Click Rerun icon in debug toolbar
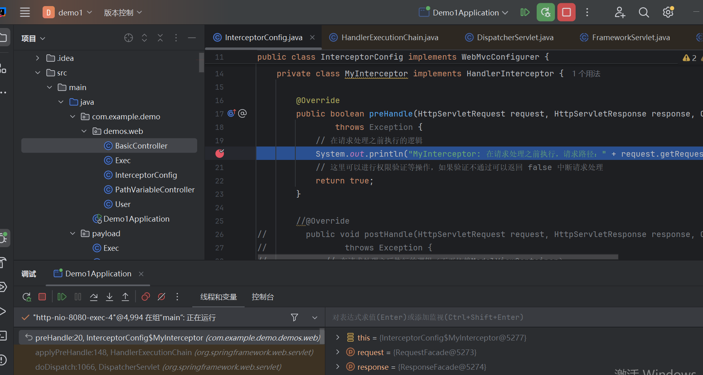 click(27, 297)
